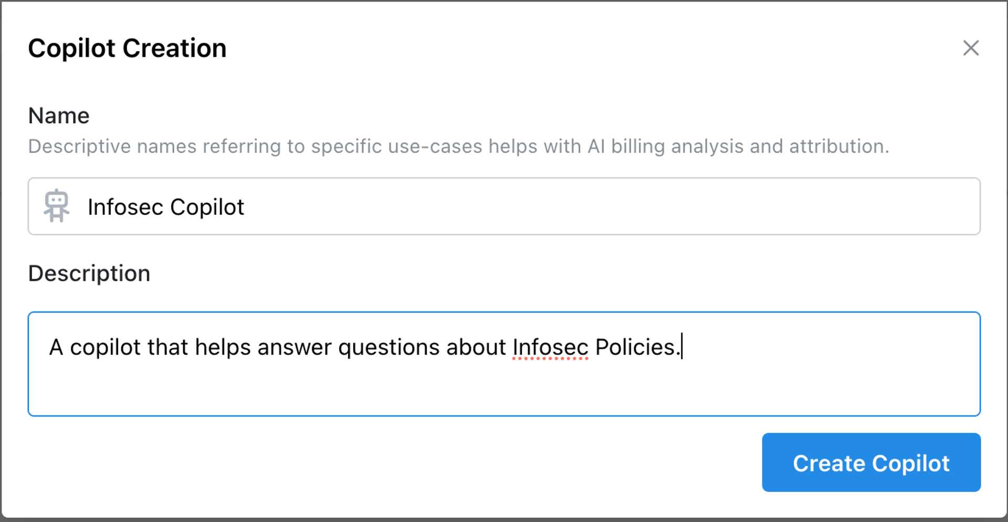Click the word helps in the description
Viewport: 1008px width, 522px height.
(x=223, y=348)
